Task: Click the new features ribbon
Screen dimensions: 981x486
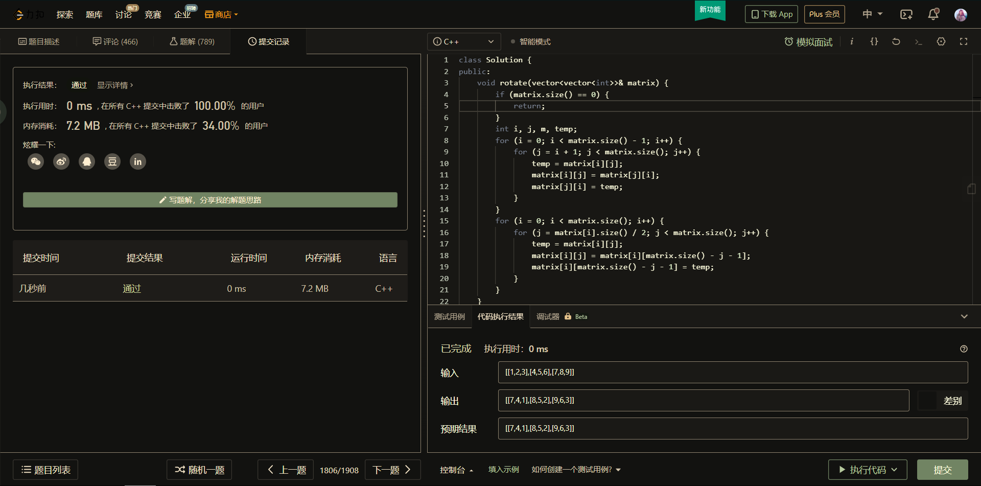Action: click(x=710, y=10)
